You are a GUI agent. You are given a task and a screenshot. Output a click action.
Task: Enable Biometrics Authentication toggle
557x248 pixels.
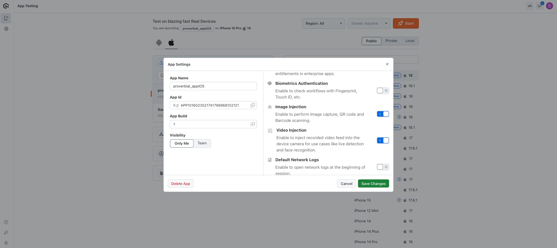383,91
